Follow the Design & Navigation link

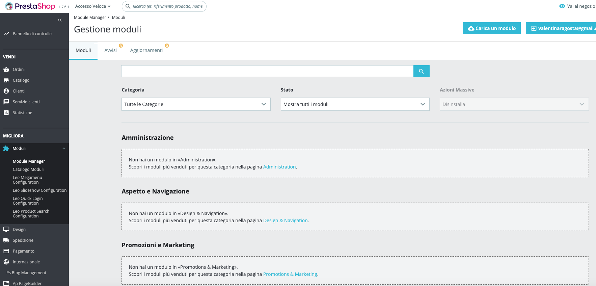pos(285,220)
